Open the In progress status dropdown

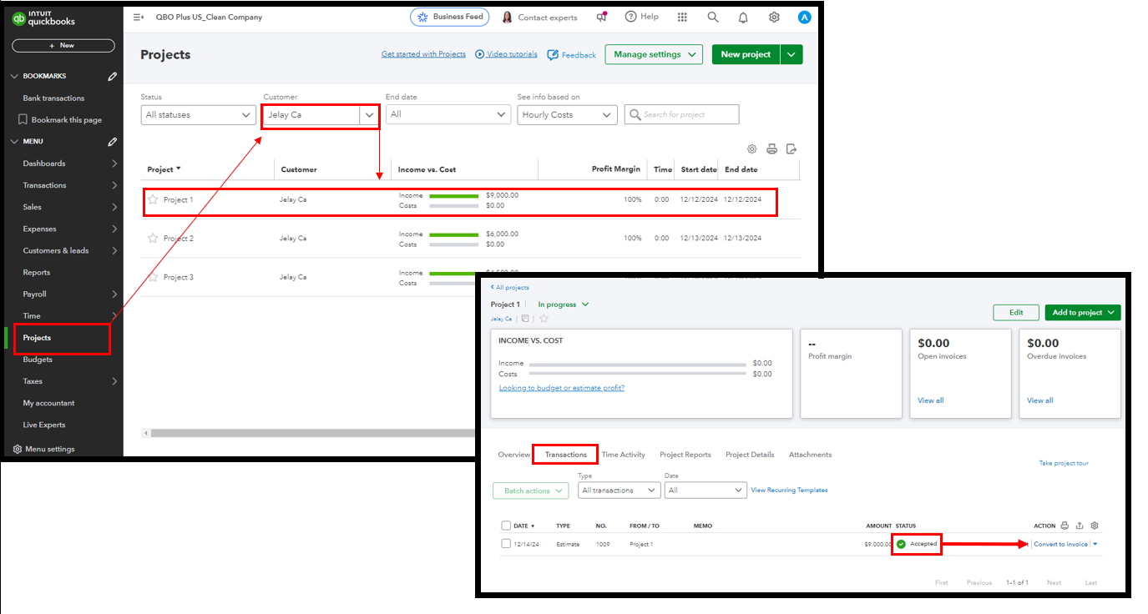(x=564, y=304)
